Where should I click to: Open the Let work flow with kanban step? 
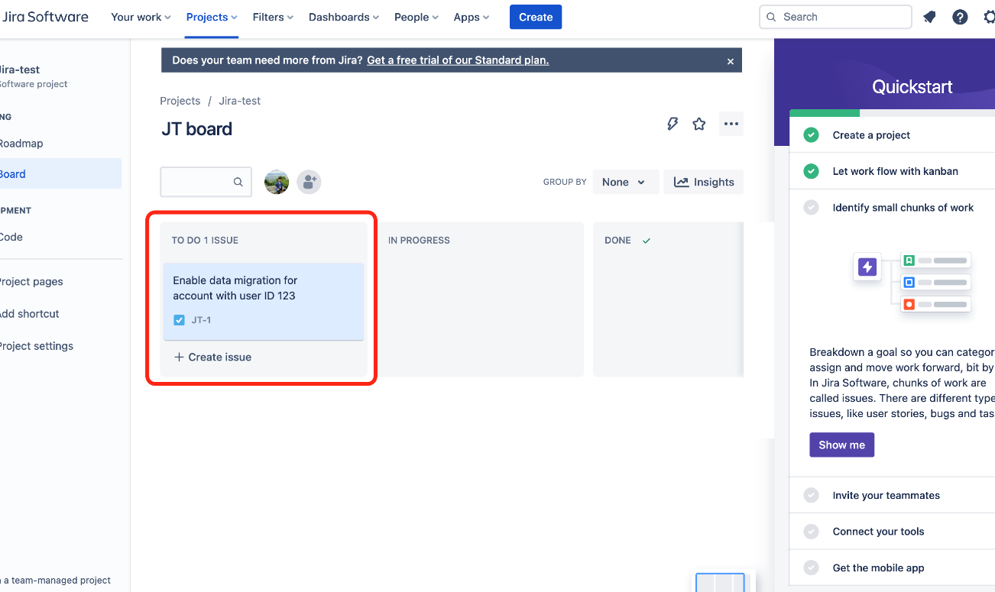pos(896,171)
